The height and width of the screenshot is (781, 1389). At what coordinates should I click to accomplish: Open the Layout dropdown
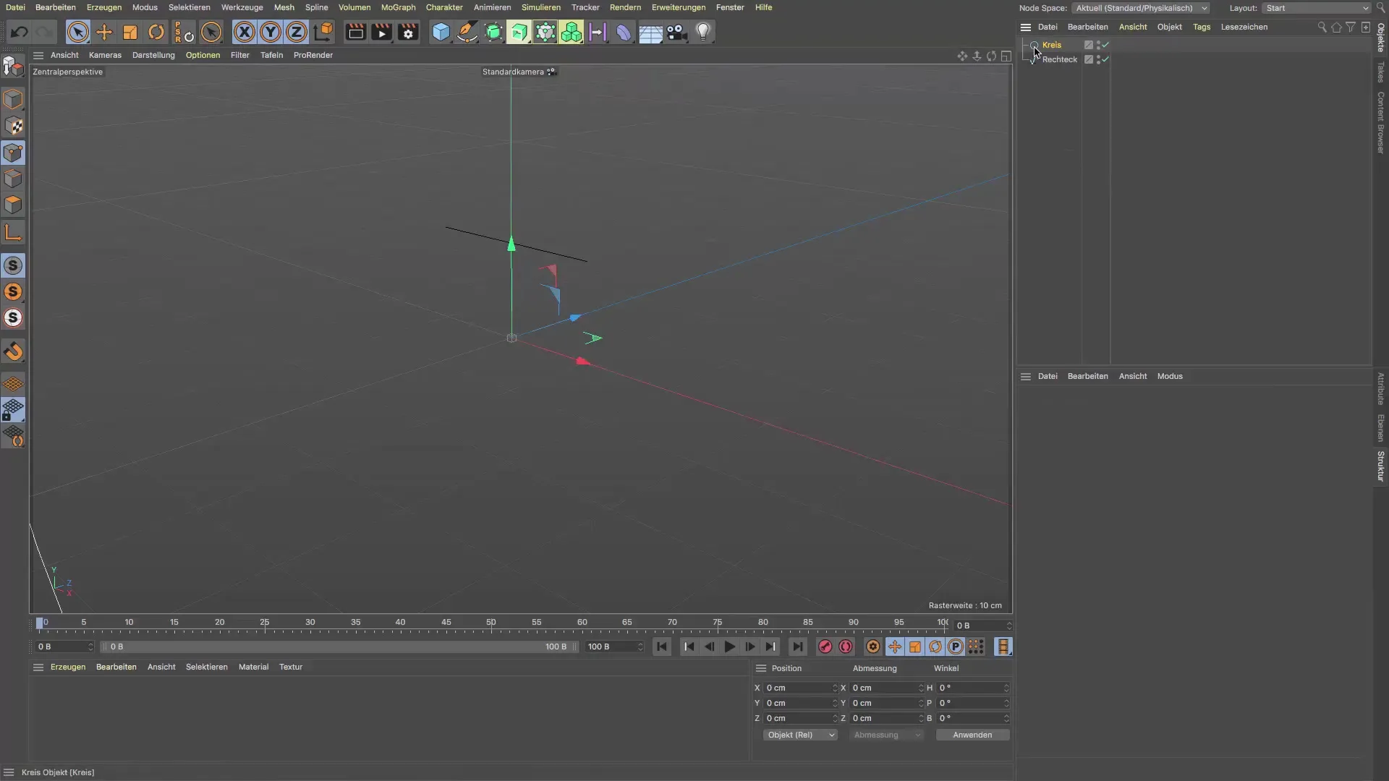point(1316,8)
